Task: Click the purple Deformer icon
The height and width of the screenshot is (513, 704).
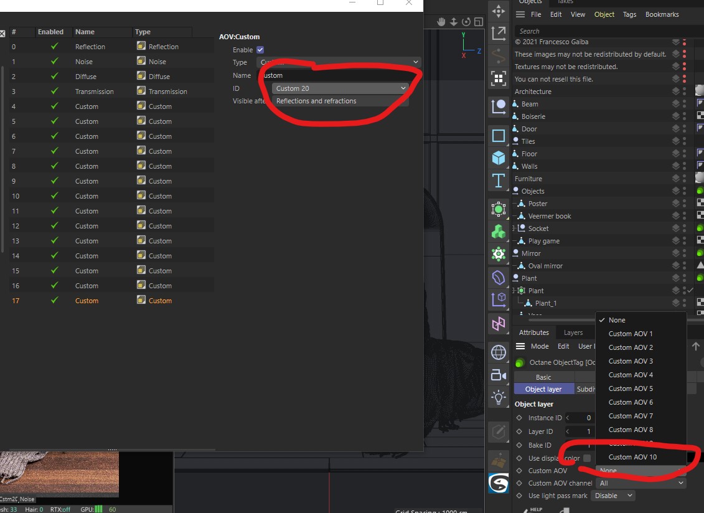Action: pyautogui.click(x=499, y=278)
